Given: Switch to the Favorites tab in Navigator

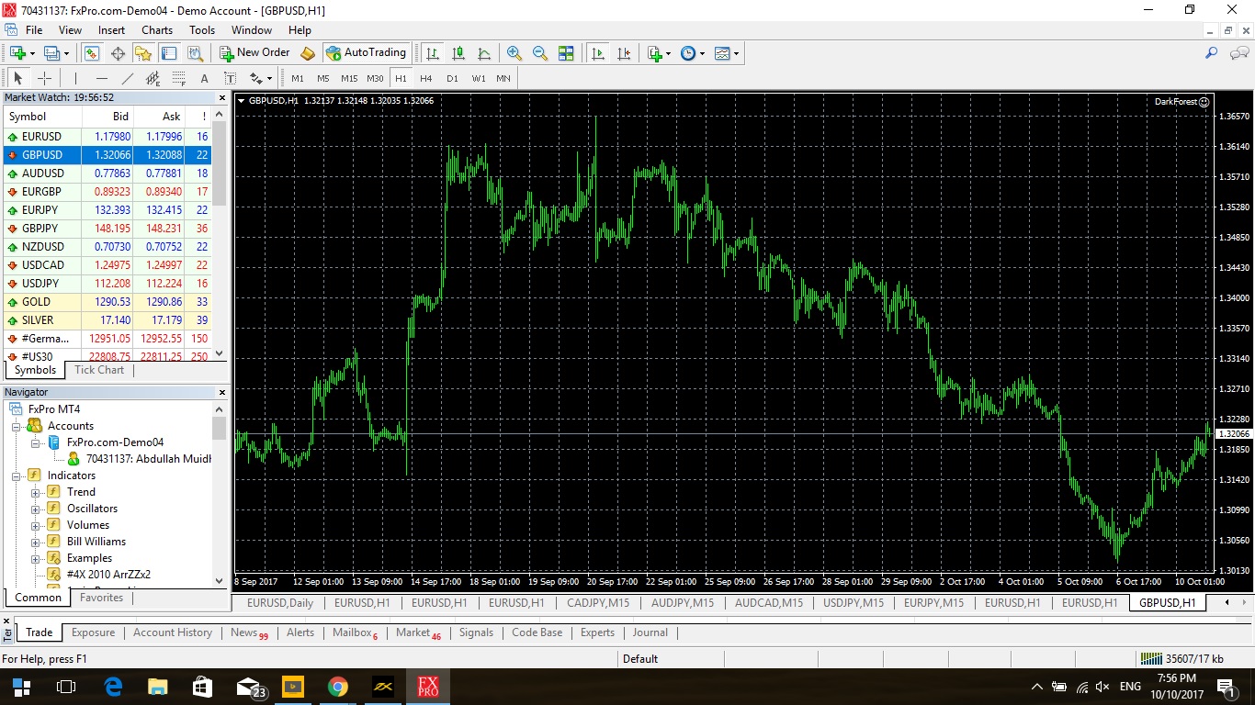Looking at the screenshot, I should coord(101,598).
